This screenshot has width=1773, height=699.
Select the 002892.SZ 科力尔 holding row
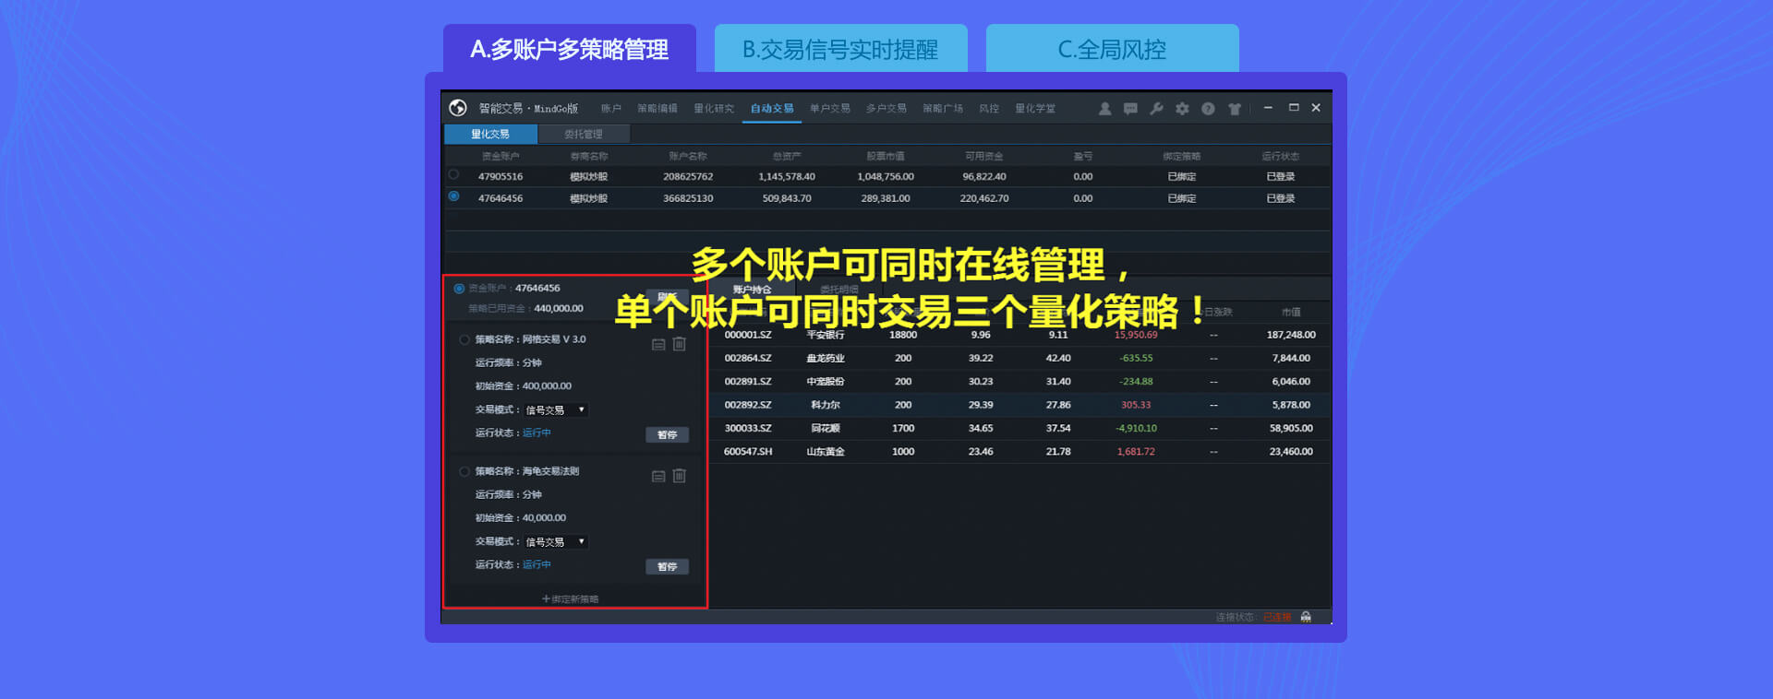(1016, 405)
